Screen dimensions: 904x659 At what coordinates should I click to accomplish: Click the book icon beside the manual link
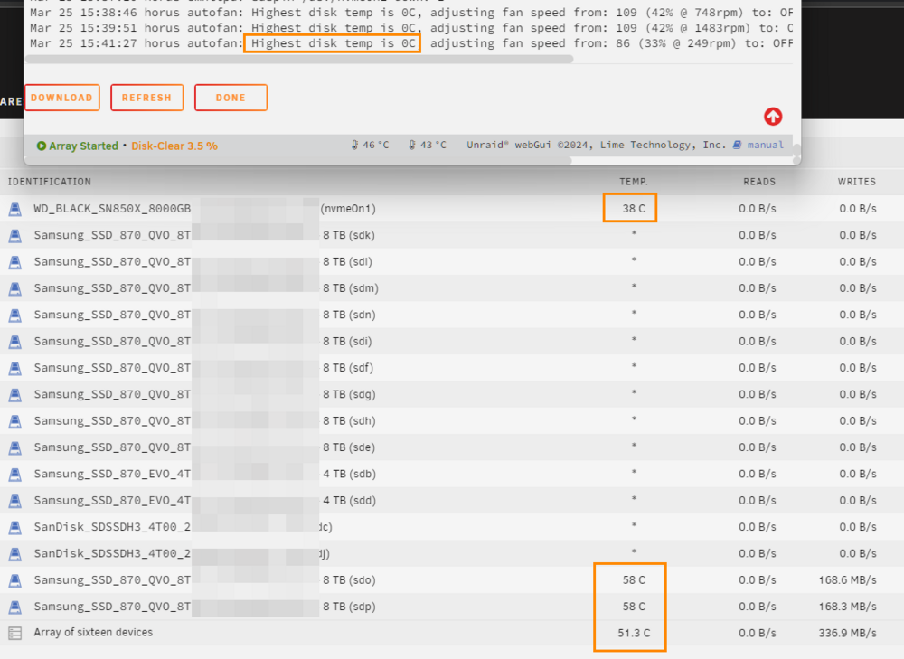(737, 145)
